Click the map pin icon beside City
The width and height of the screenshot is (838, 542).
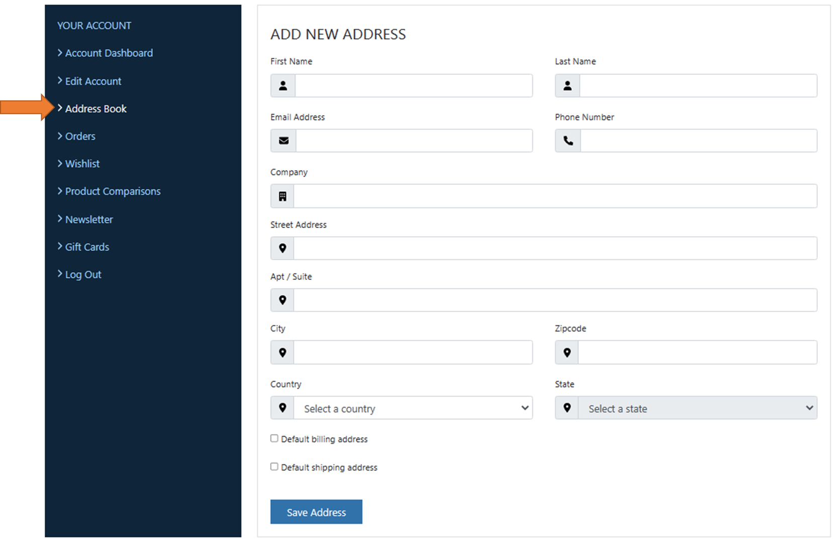pos(283,353)
